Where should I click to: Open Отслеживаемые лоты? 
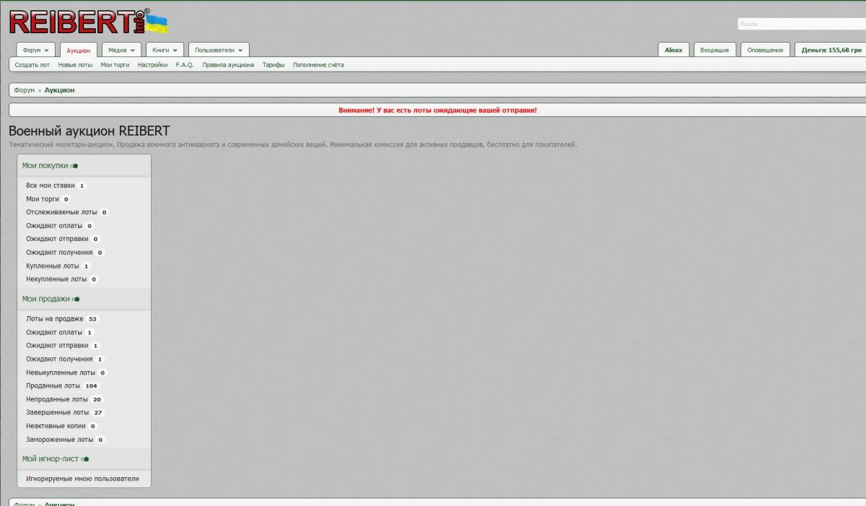[61, 212]
